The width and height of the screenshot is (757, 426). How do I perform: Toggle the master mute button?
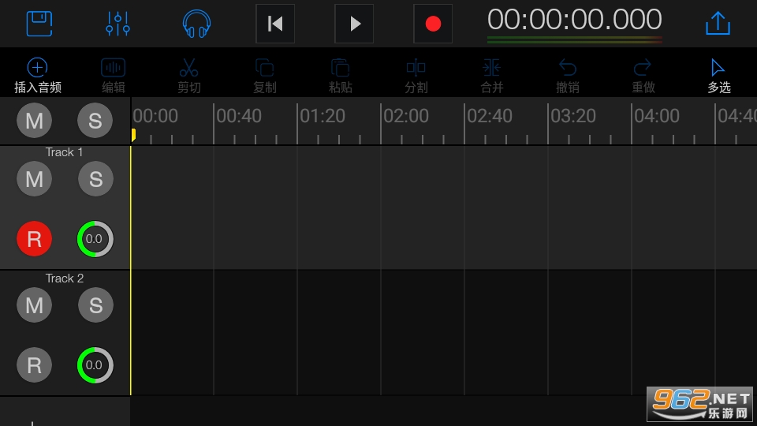tap(34, 121)
